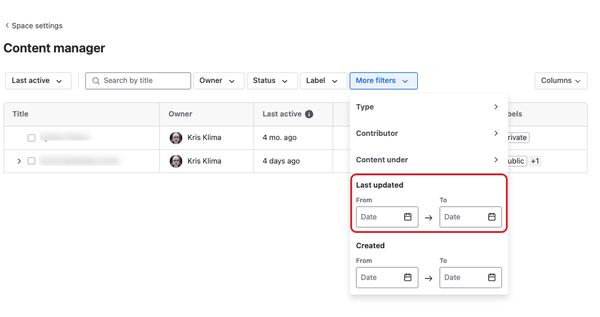Click the chevron arrow on Contributor row
Viewport: 600px width, 317px height.
click(x=496, y=133)
